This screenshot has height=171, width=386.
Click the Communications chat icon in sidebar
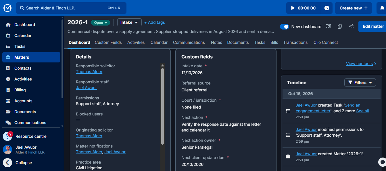coord(8,123)
